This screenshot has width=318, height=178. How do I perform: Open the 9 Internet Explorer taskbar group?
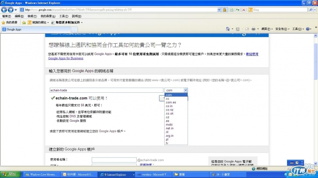(x=116, y=174)
